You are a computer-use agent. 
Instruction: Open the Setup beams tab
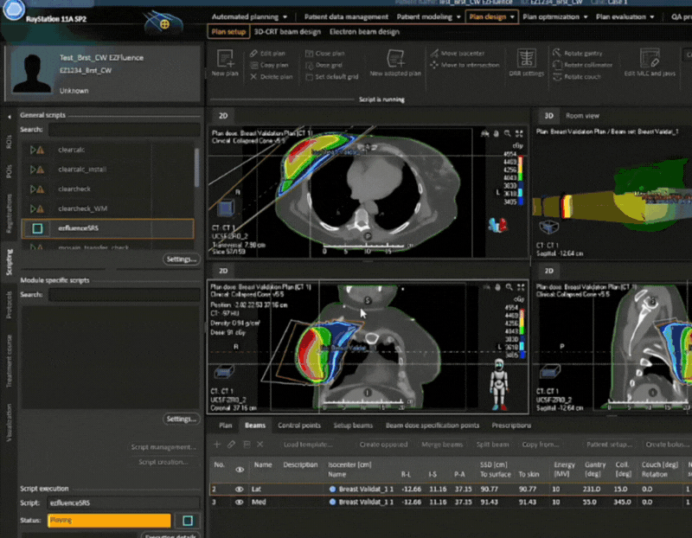coord(353,426)
